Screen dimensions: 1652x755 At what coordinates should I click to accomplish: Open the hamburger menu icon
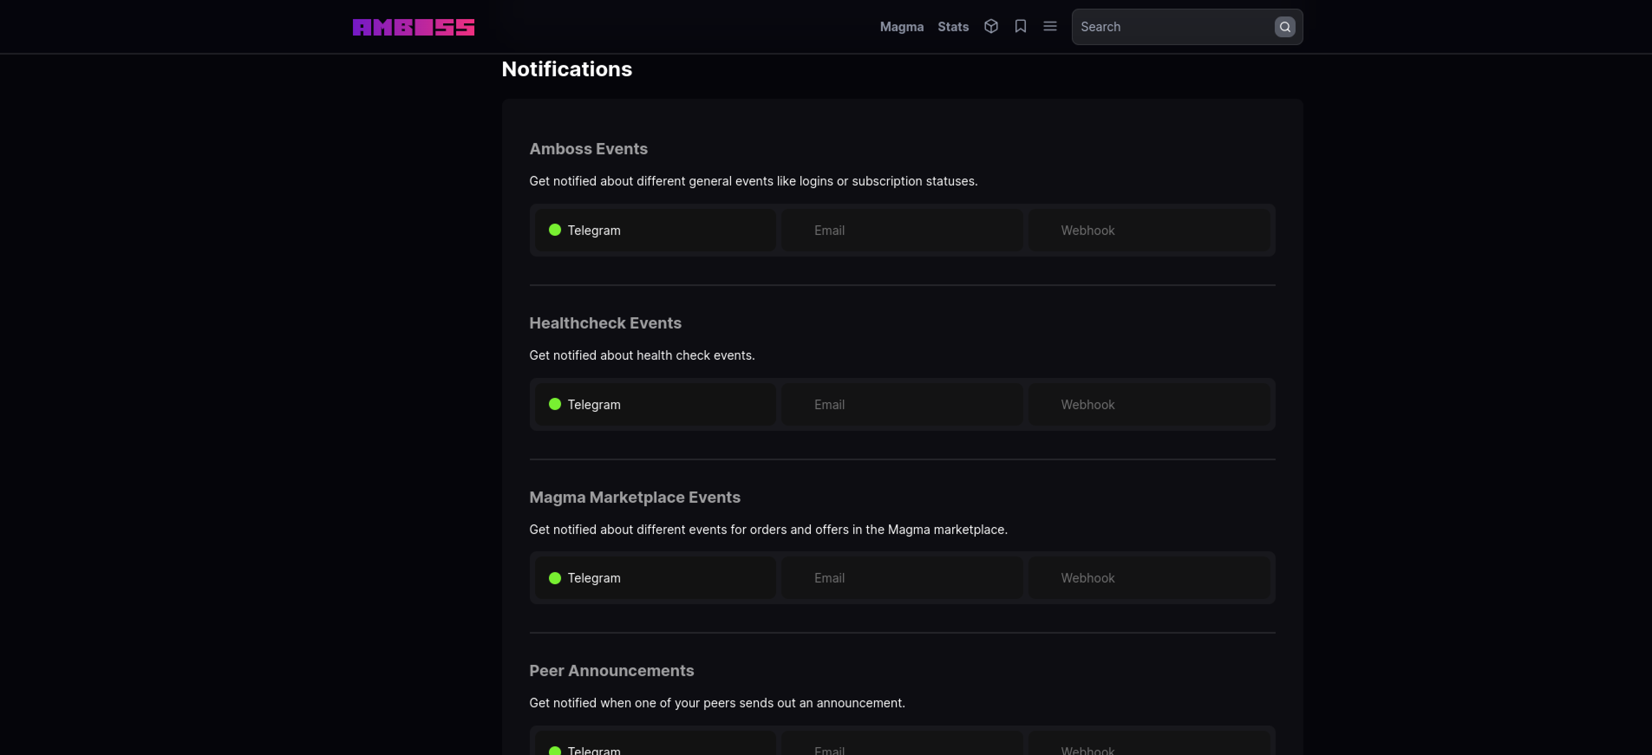[x=1050, y=26]
